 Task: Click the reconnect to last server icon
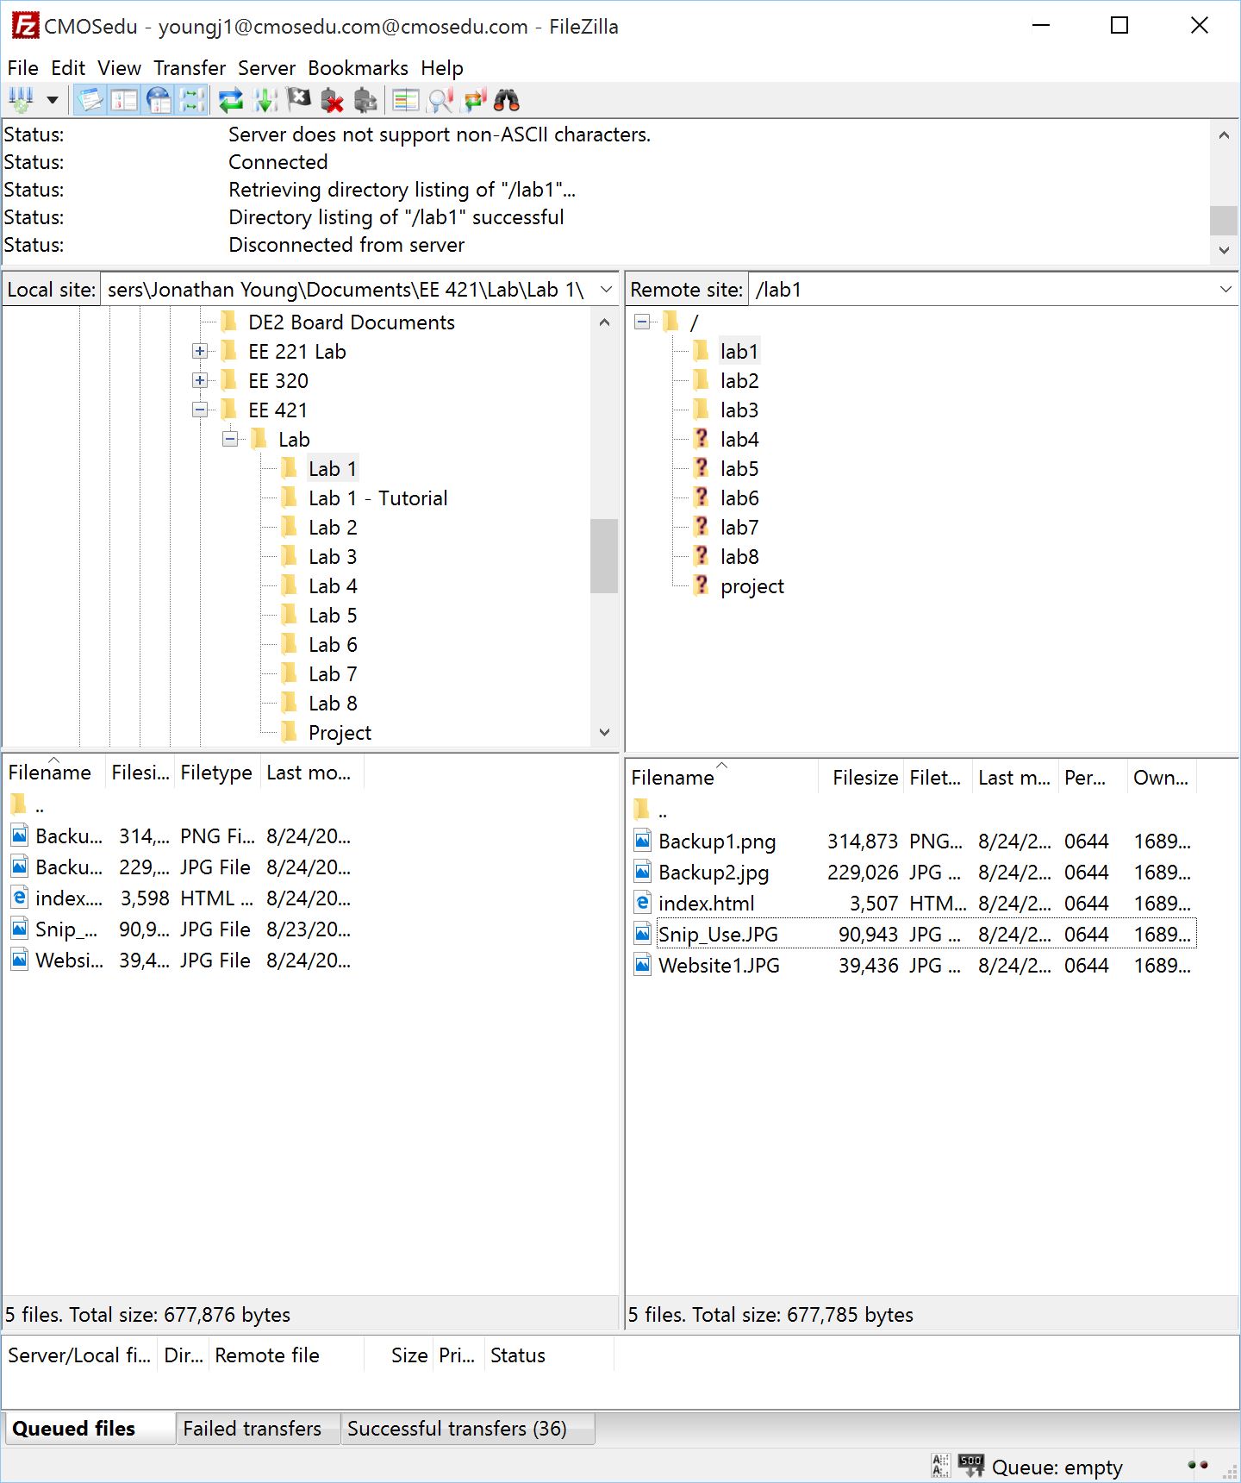pyautogui.click(x=366, y=101)
